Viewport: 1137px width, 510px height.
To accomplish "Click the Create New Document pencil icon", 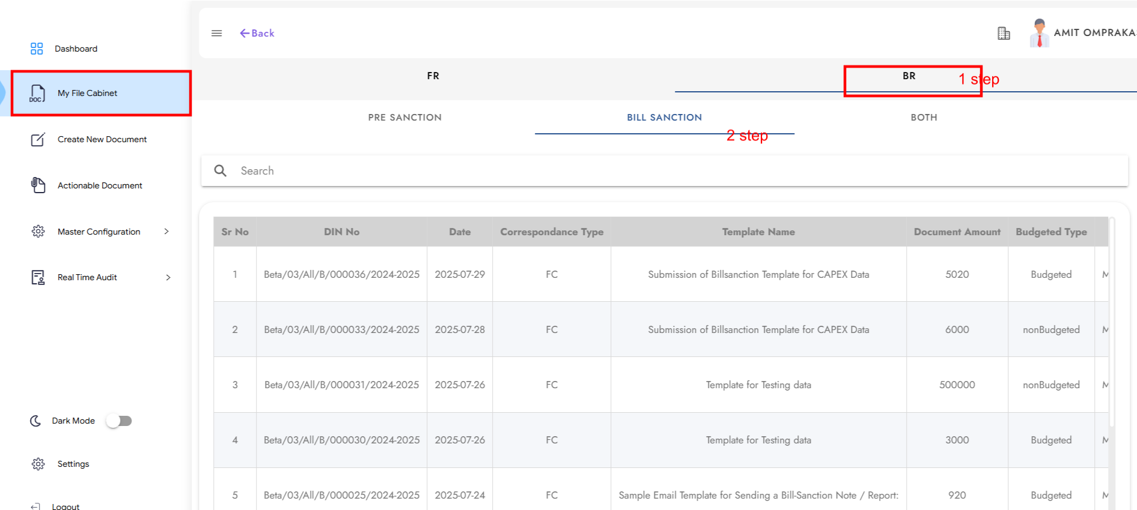I will coord(38,139).
